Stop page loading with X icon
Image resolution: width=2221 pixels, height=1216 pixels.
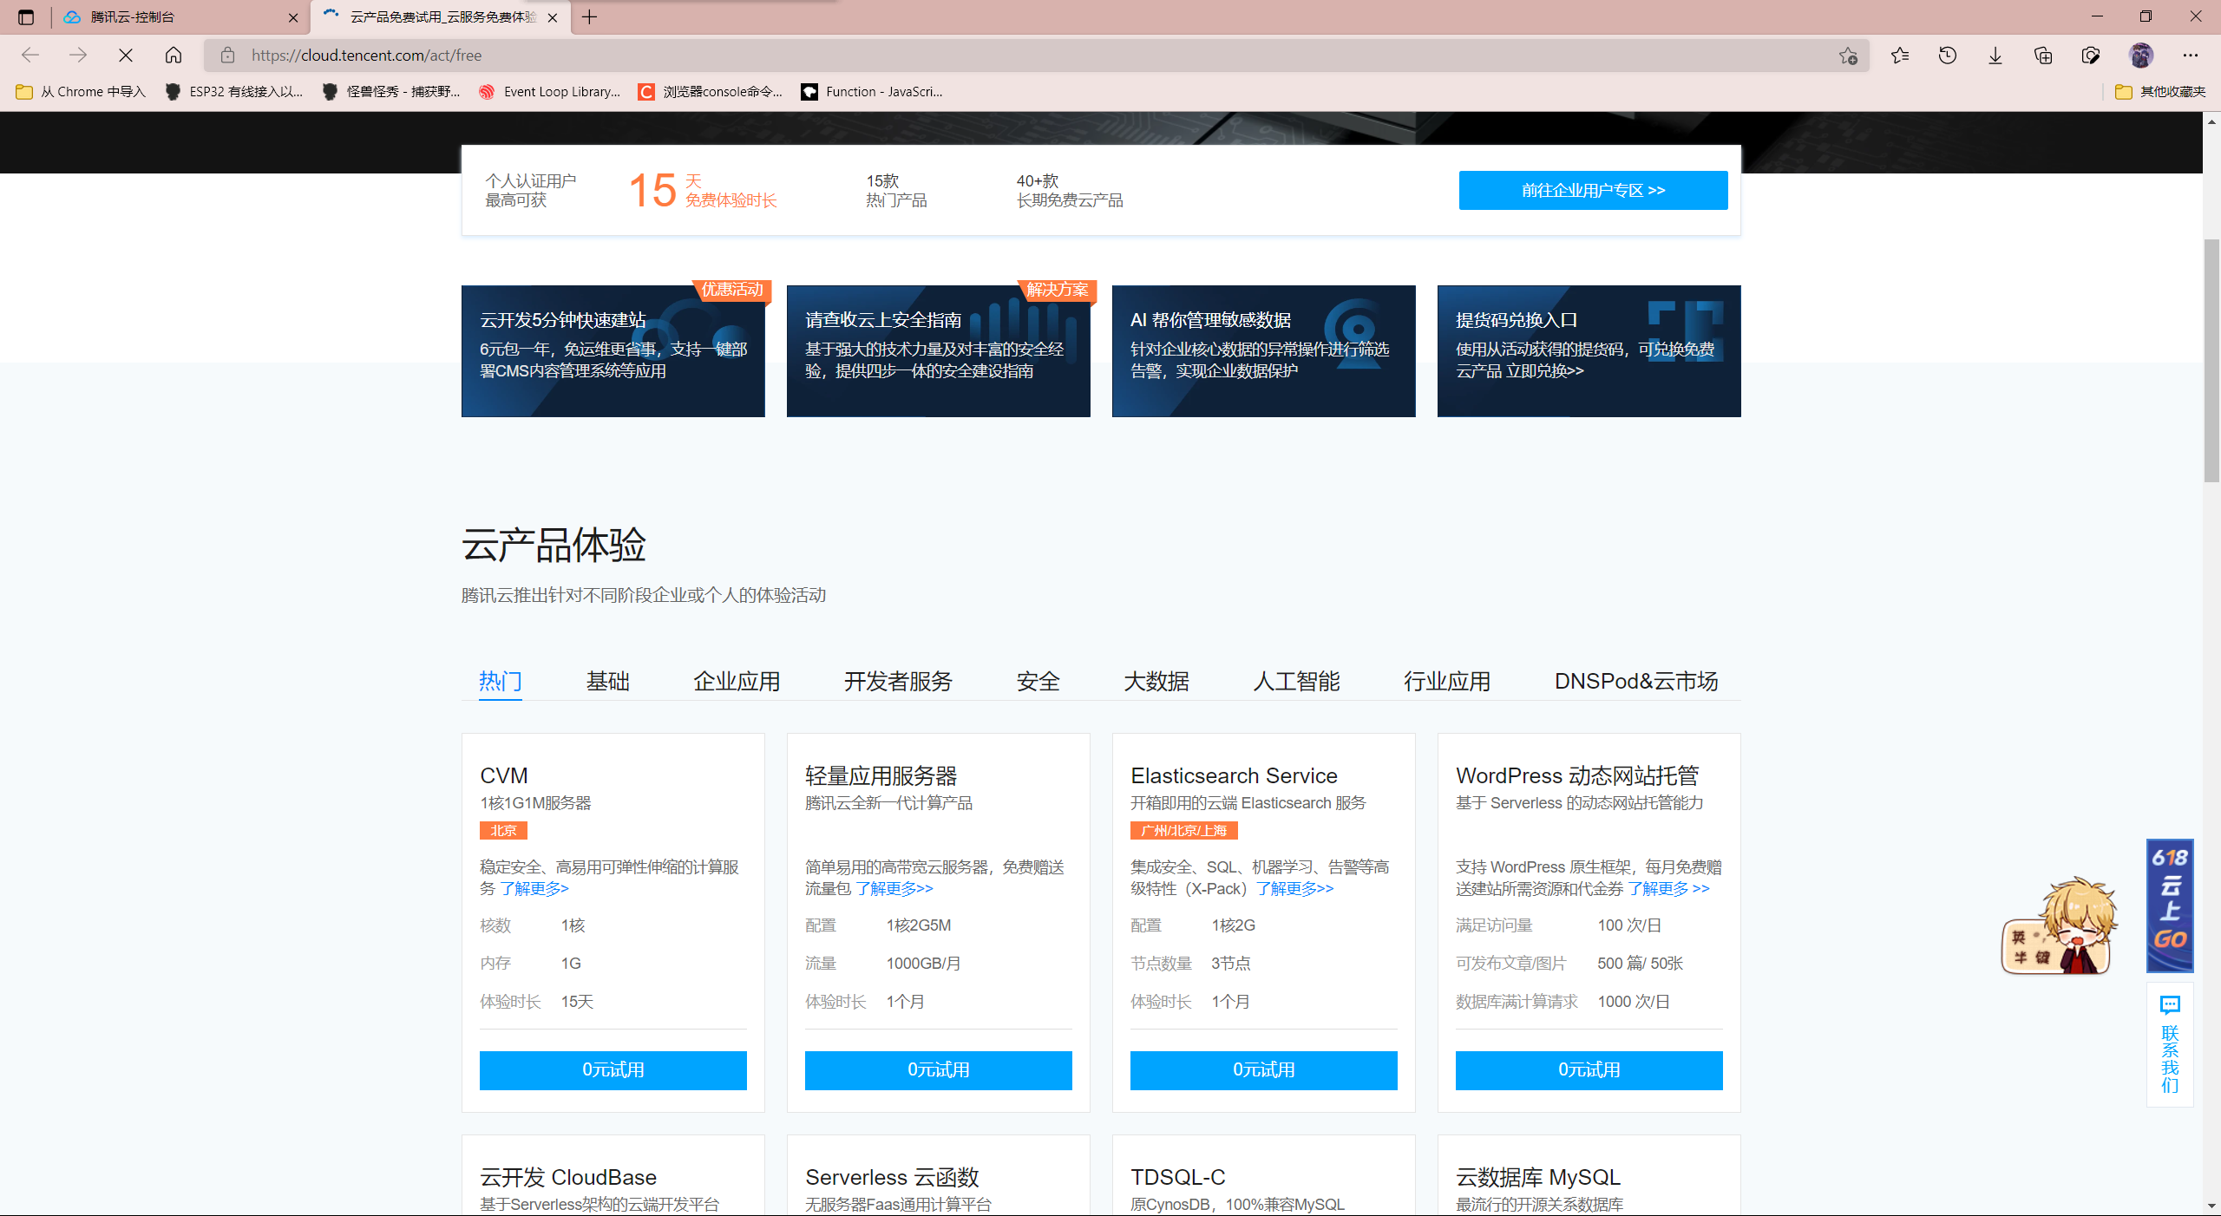pyautogui.click(x=126, y=56)
